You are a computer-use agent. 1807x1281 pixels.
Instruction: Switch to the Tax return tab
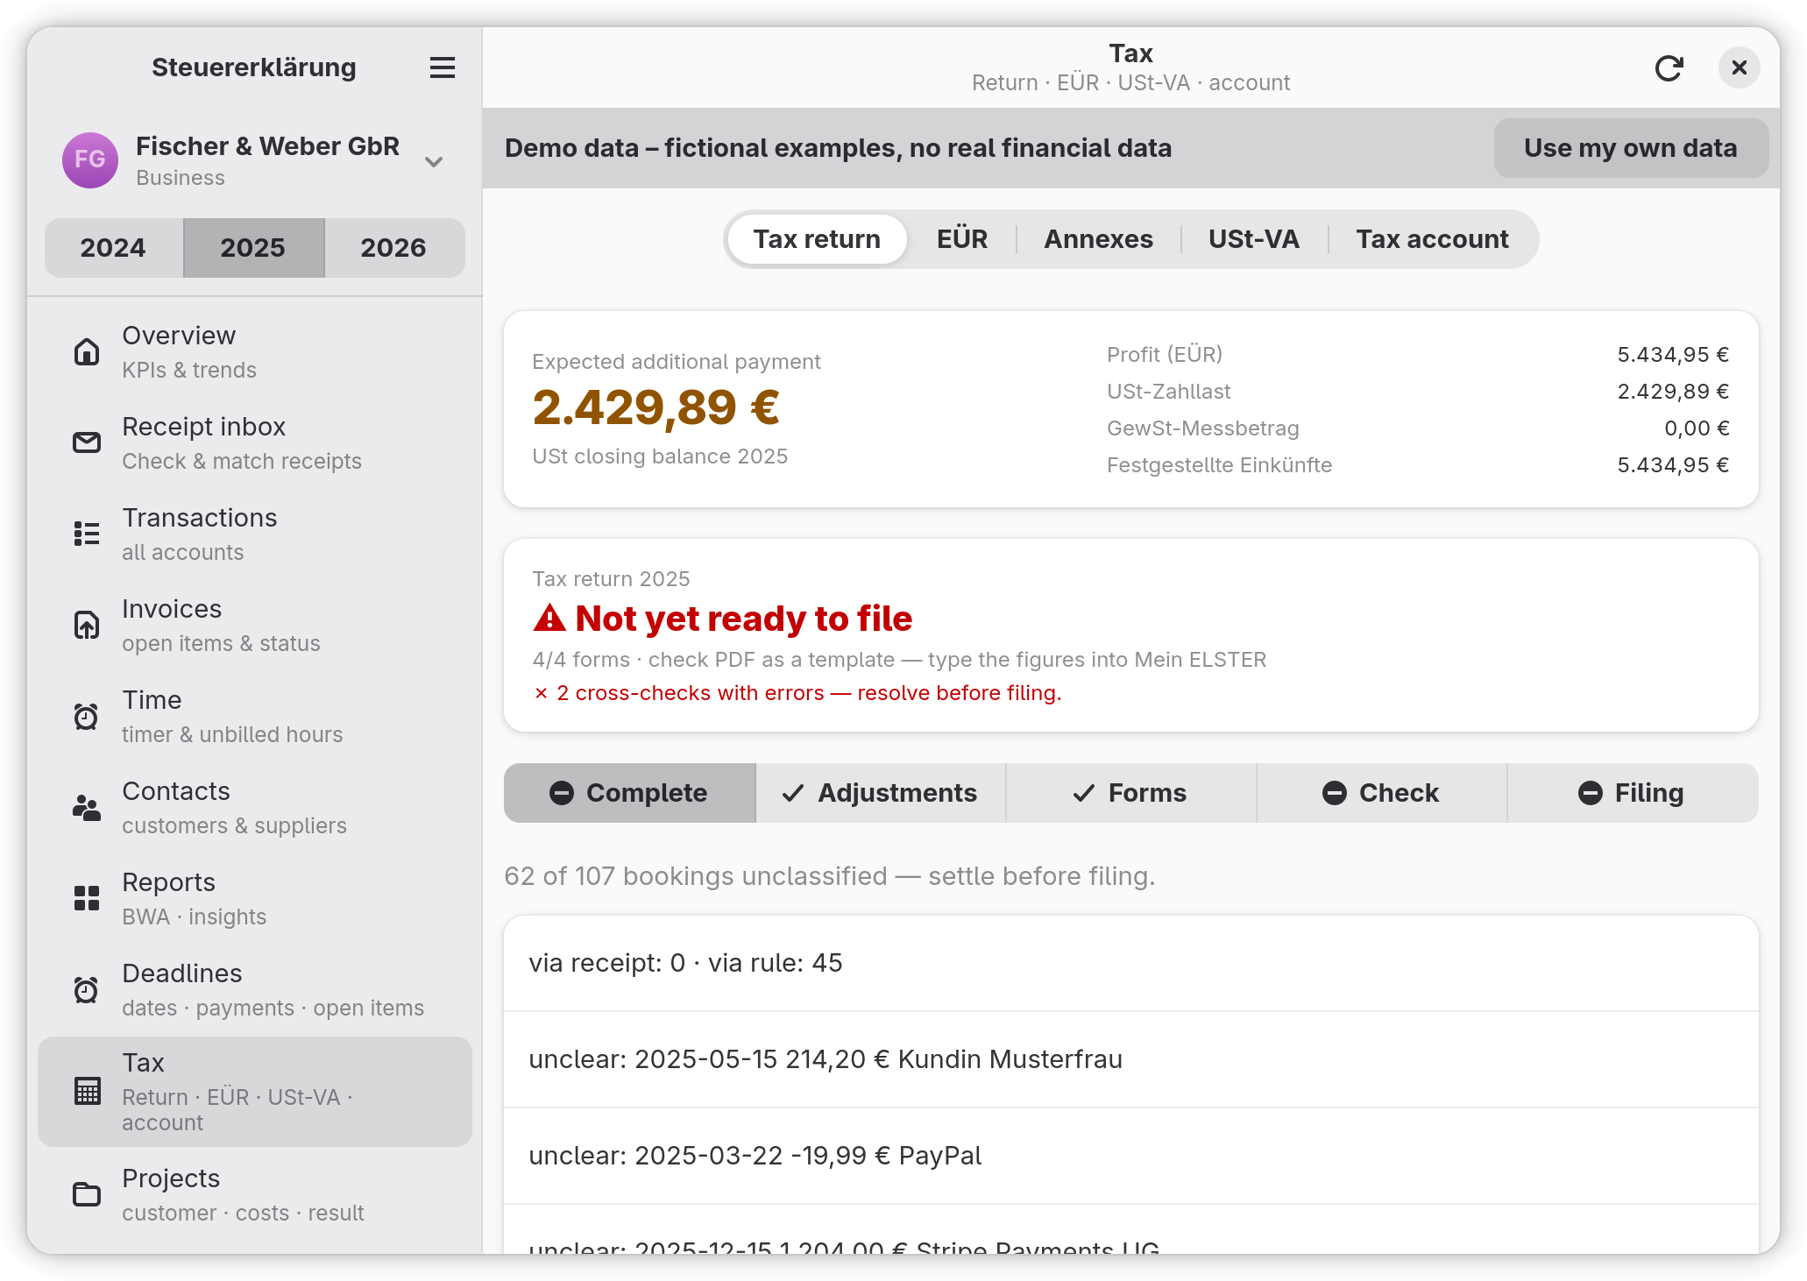pos(817,239)
